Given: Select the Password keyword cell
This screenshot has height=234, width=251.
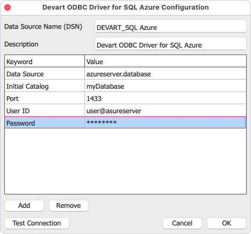Looking at the screenshot, I should point(44,122).
